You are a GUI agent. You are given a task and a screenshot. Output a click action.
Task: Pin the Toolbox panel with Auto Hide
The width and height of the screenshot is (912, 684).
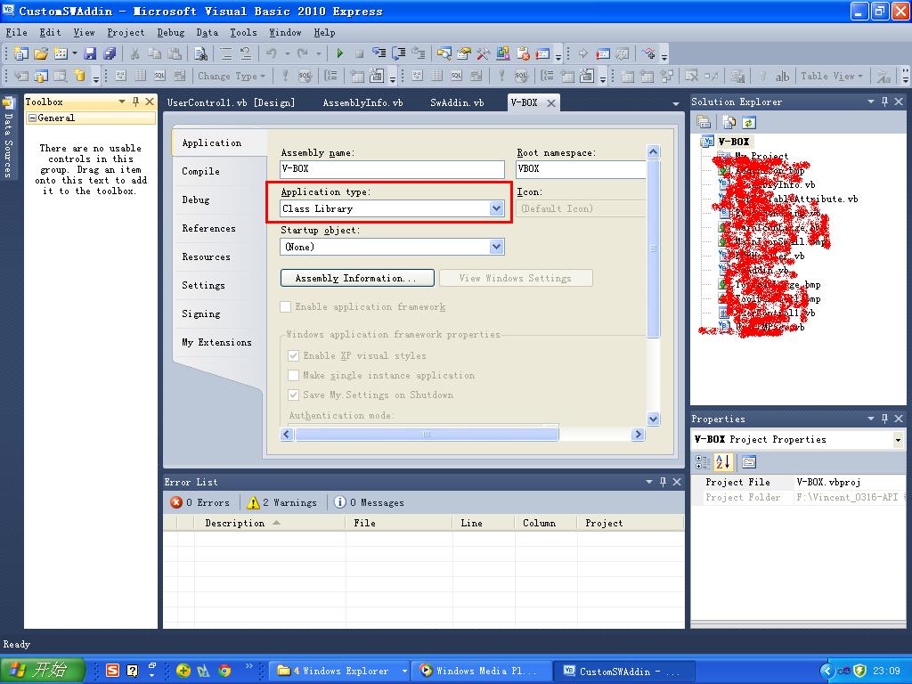click(x=135, y=102)
